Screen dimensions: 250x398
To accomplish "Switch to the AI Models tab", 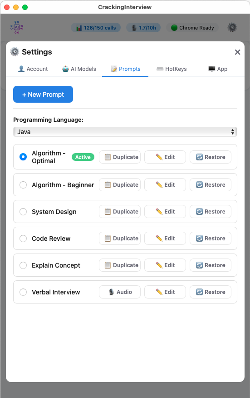I will [79, 69].
